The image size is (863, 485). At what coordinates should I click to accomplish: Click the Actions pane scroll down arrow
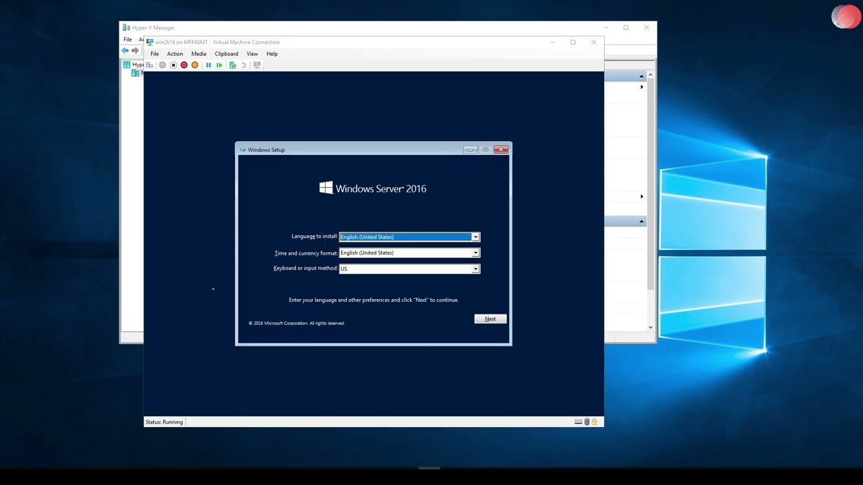[651, 327]
